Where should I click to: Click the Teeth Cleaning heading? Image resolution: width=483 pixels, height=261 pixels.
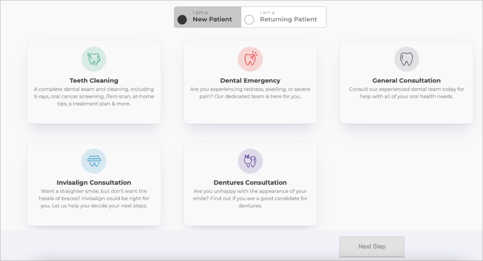[x=94, y=80]
